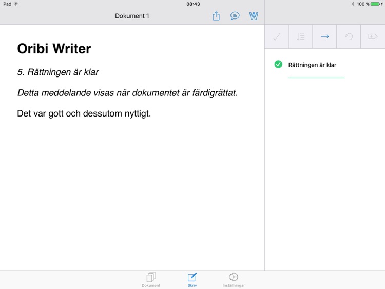Viewport: 385px width, 289px height.
Task: Tap the share/export icon
Action: pos(216,16)
